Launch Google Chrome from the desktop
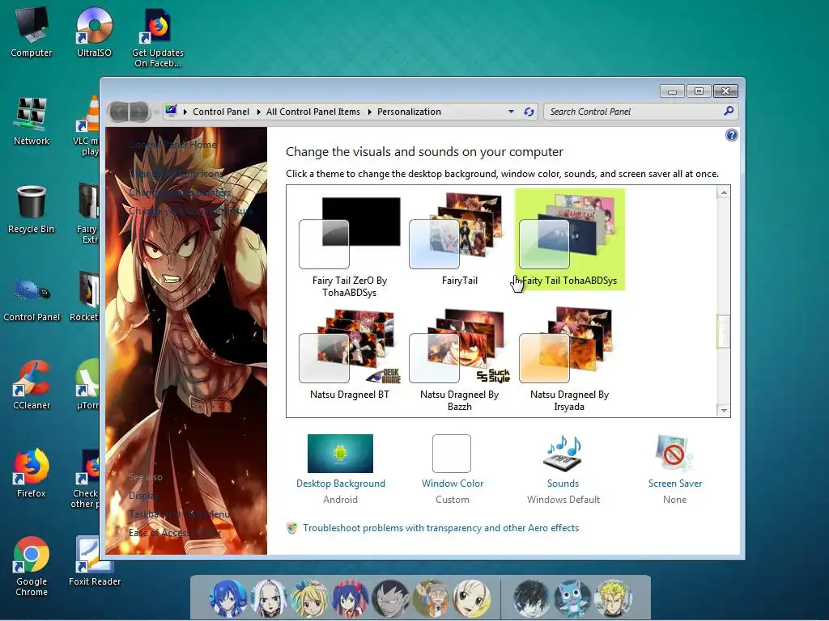The image size is (829, 621). (32, 566)
